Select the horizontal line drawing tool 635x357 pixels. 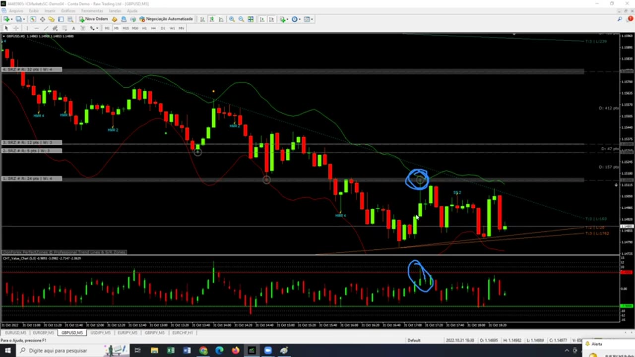coord(36,28)
